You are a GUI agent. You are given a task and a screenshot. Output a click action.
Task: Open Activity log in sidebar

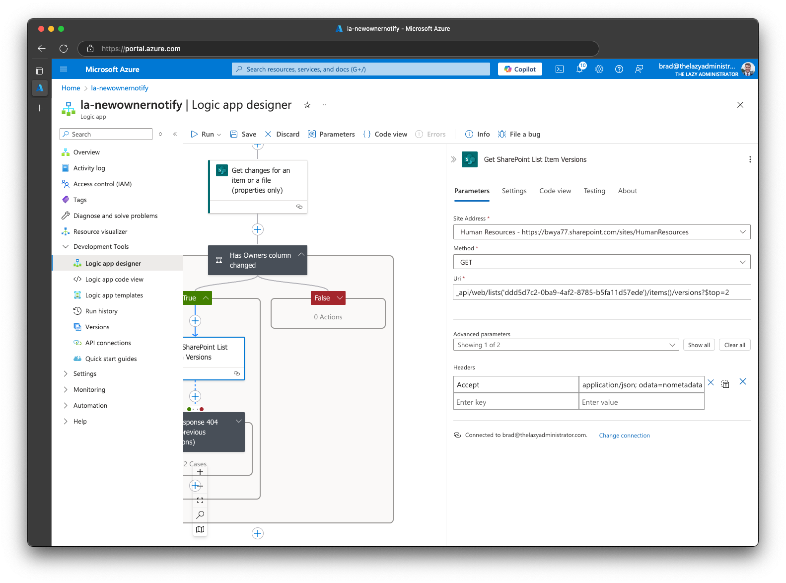click(x=89, y=168)
